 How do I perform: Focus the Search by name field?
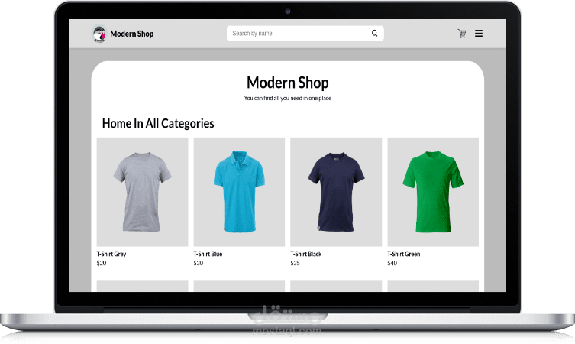(305, 34)
